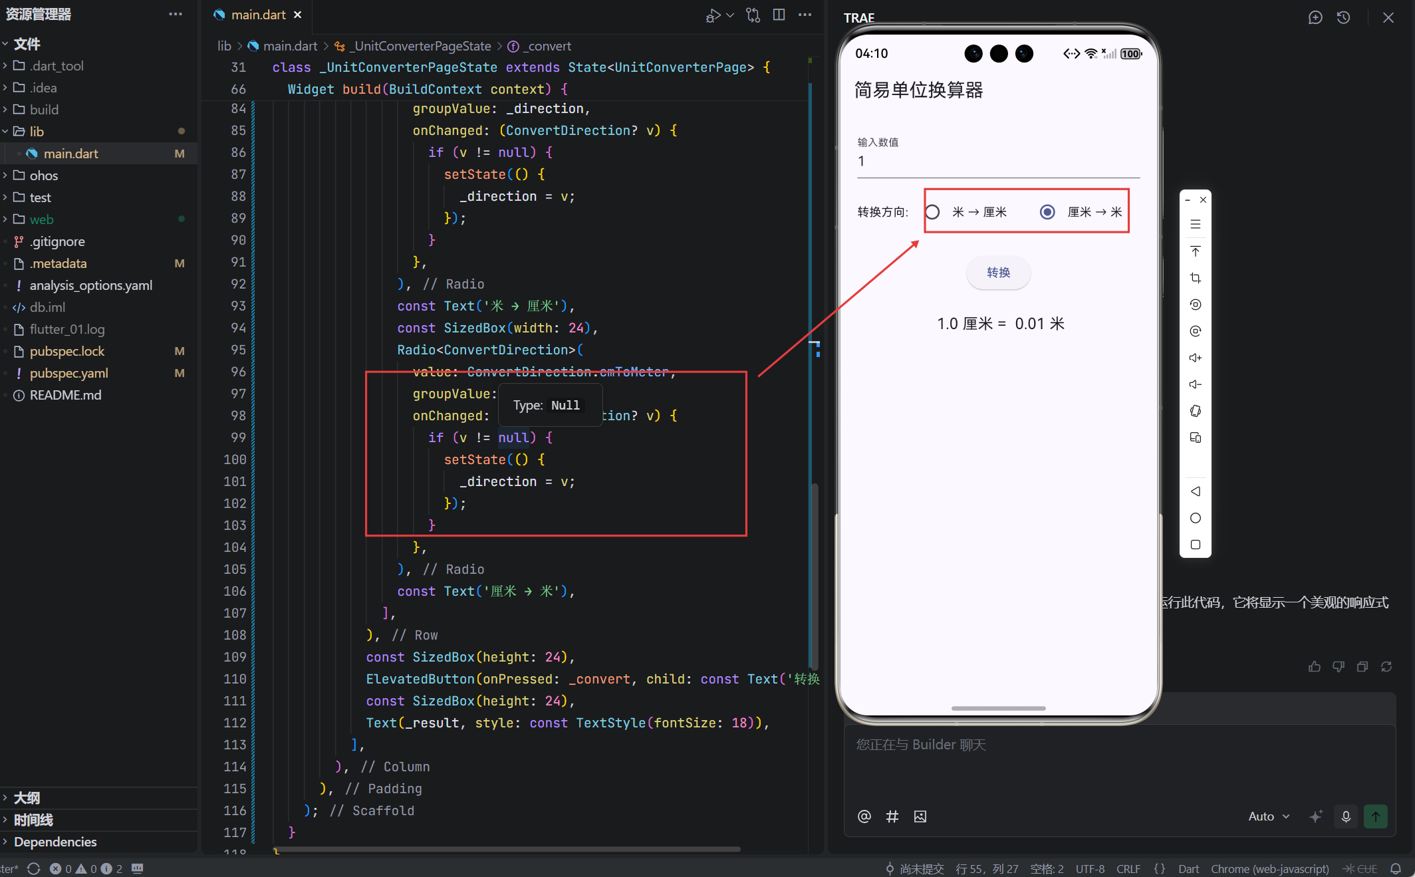Click the new chat icon in TRAE panel
This screenshot has width=1415, height=877.
(x=1315, y=17)
